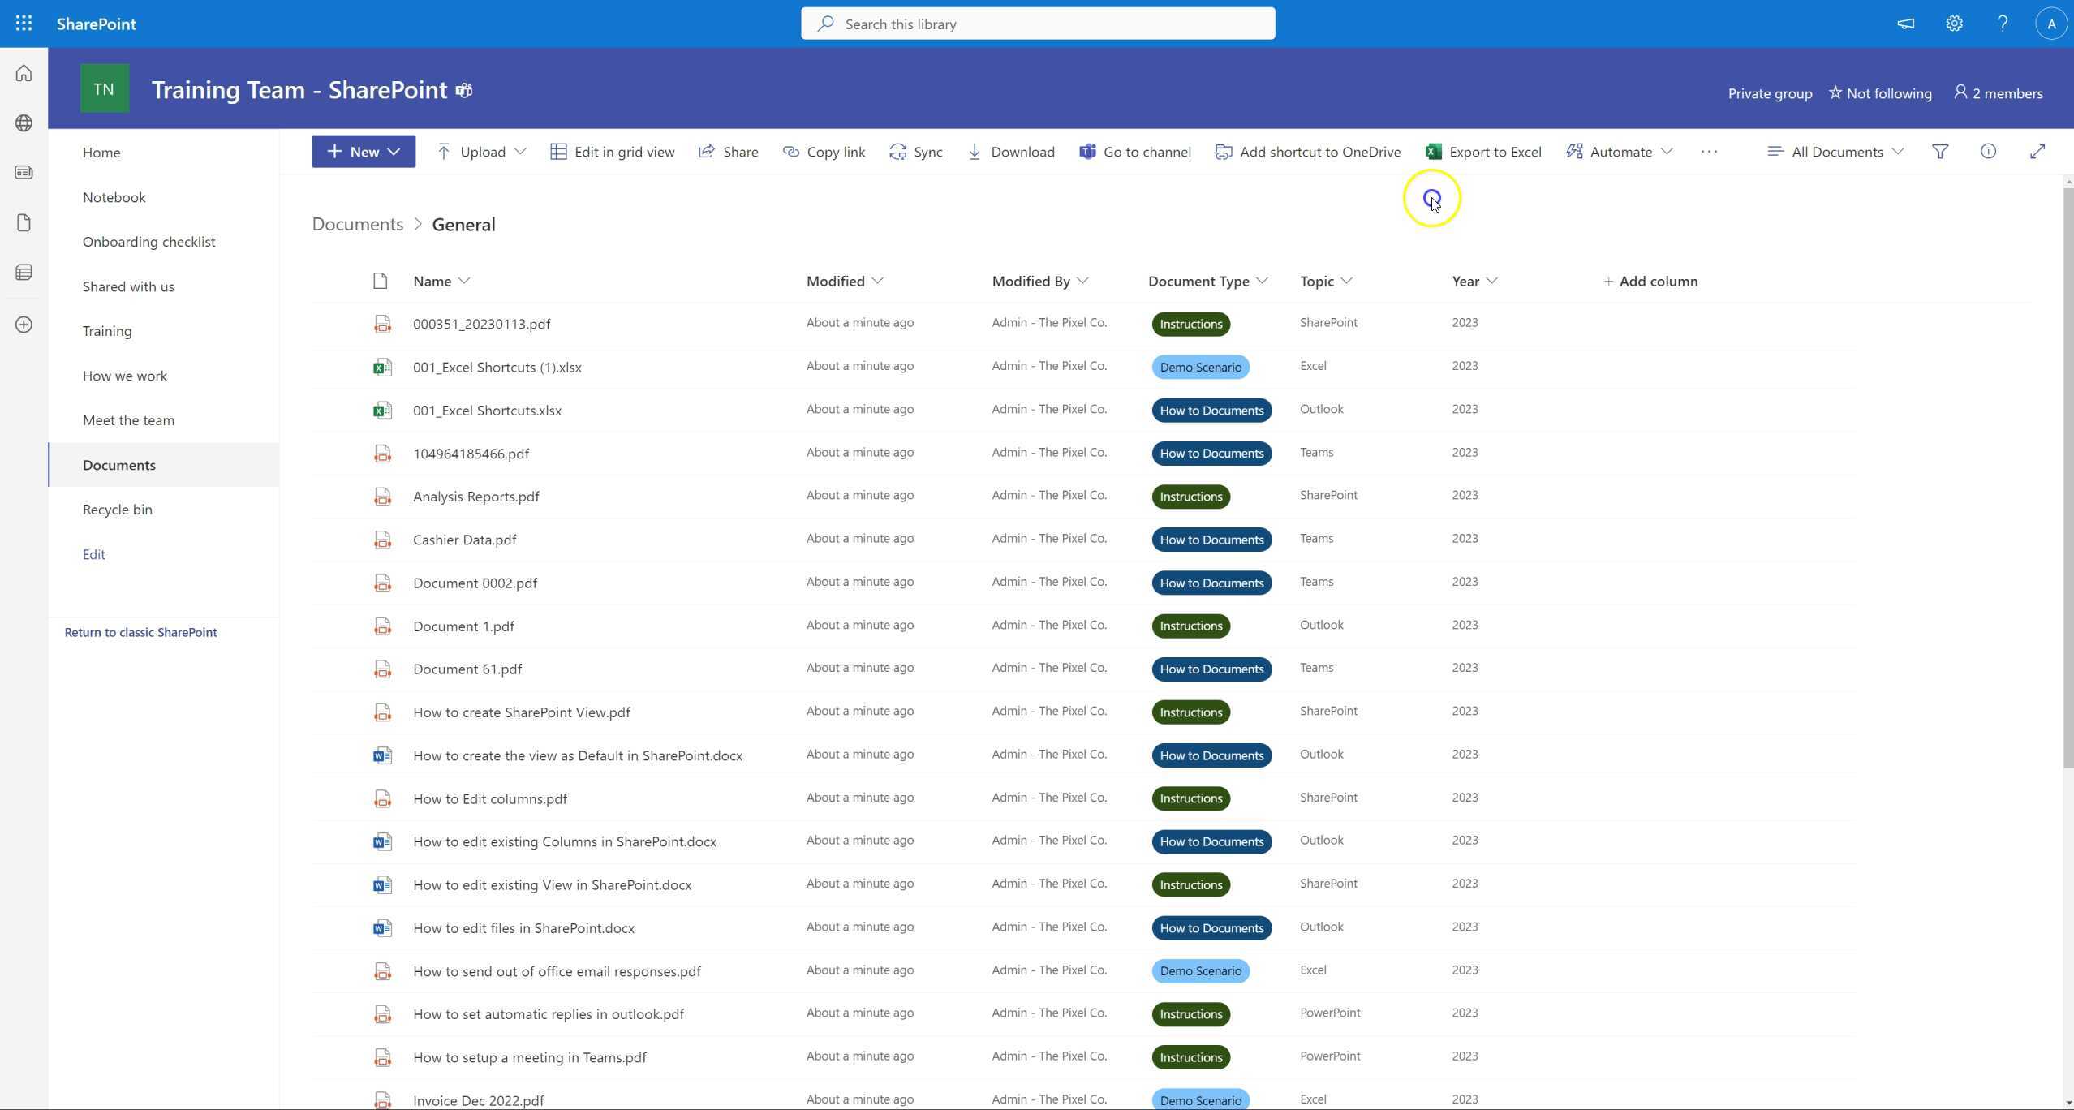This screenshot has height=1110, width=2074.
Task: Click the Create site plus icon
Action: point(24,325)
